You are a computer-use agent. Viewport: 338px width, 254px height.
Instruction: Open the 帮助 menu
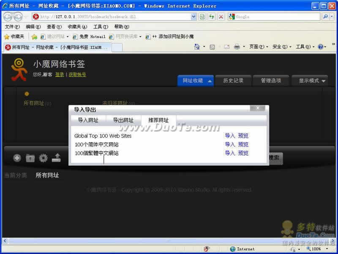tap(122, 27)
